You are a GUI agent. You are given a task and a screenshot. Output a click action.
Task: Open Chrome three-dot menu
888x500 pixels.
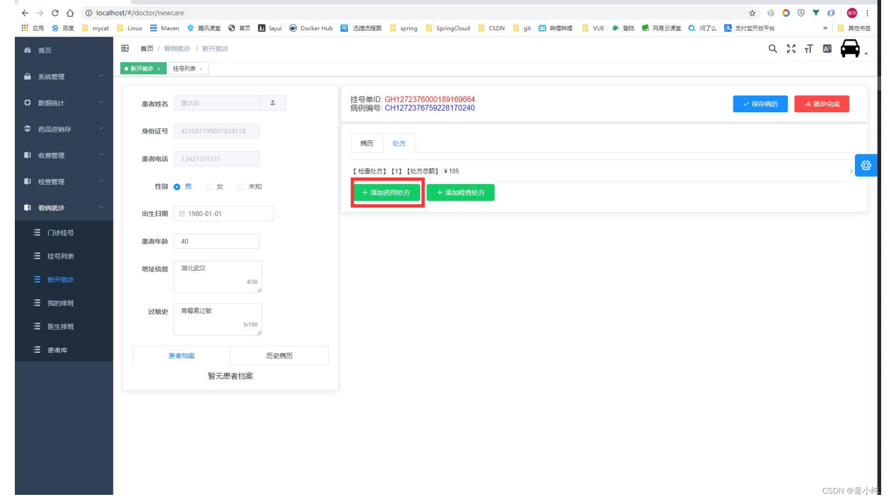click(867, 13)
